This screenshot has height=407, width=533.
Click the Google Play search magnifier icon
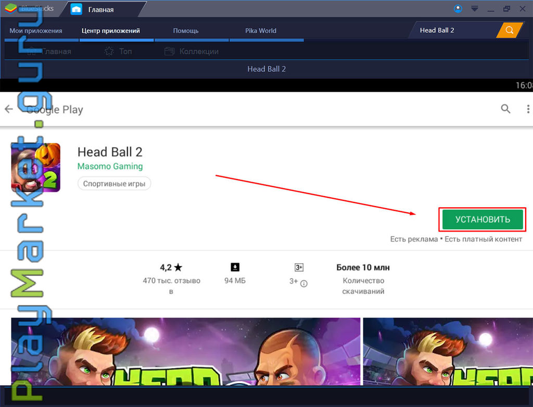pyautogui.click(x=505, y=109)
